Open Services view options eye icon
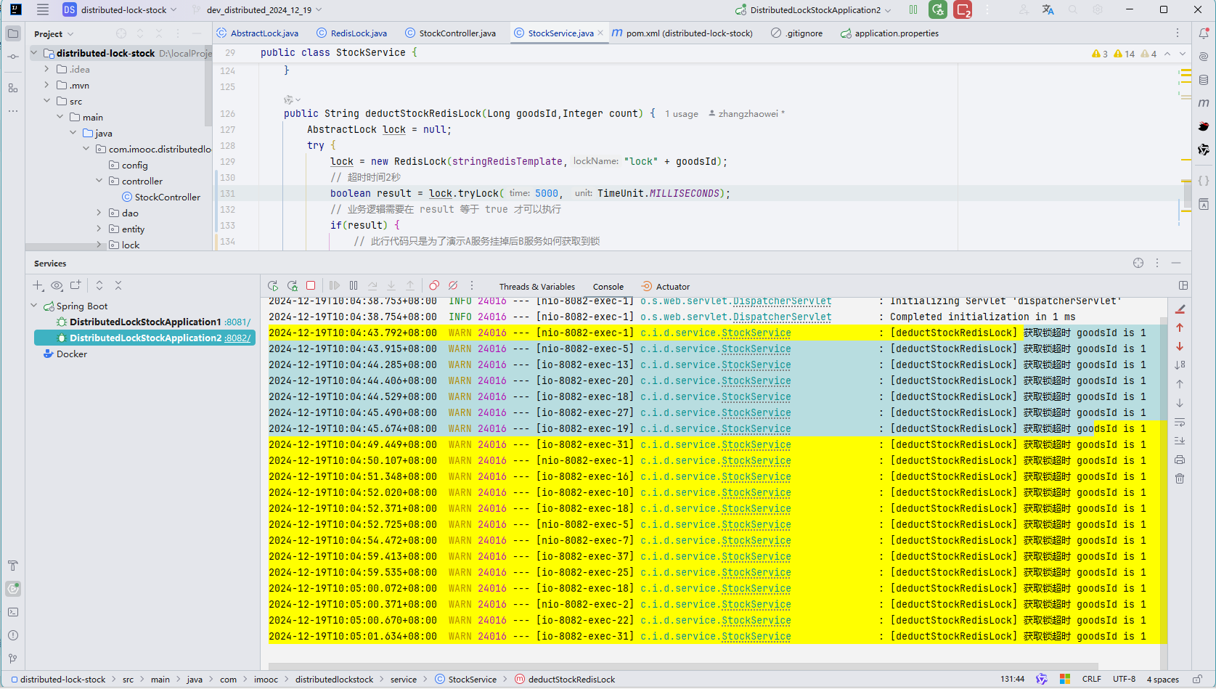 (x=57, y=285)
